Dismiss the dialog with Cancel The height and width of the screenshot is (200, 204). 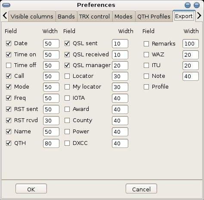(141, 189)
